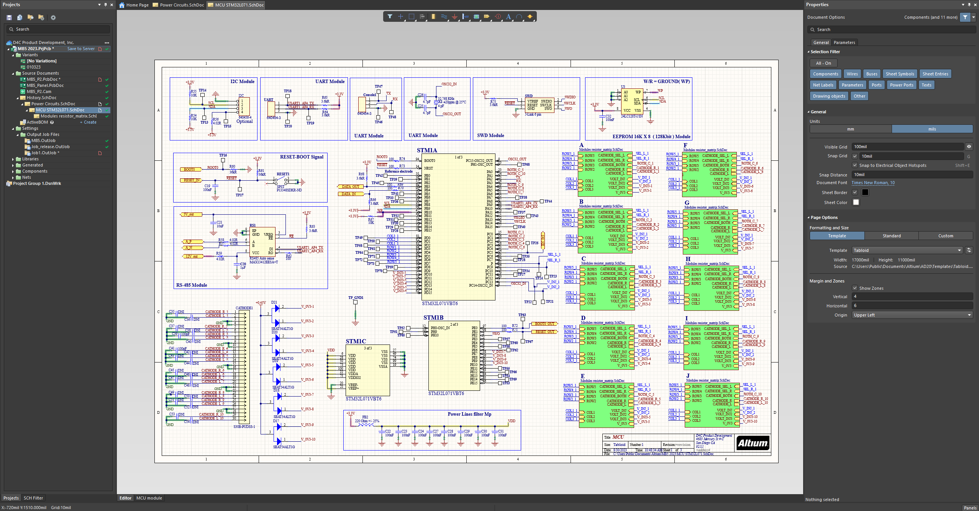The image size is (979, 511).
Task: Click the ActiveBOM help question icon
Action: 52,122
